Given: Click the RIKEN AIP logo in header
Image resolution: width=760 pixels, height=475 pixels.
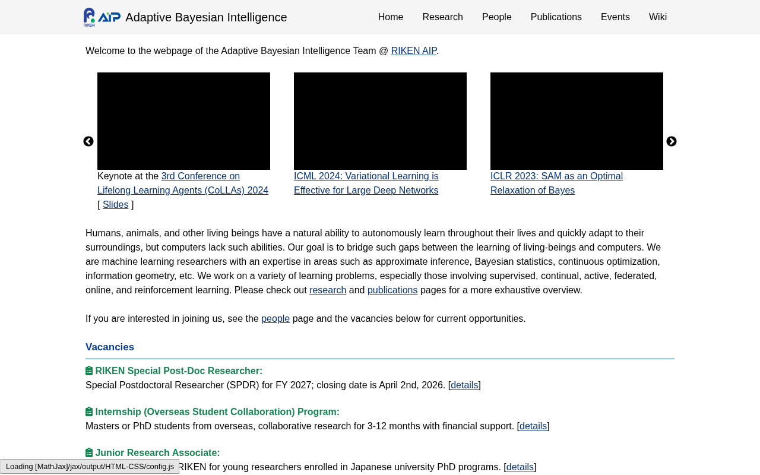Looking at the screenshot, I should 102,17.
